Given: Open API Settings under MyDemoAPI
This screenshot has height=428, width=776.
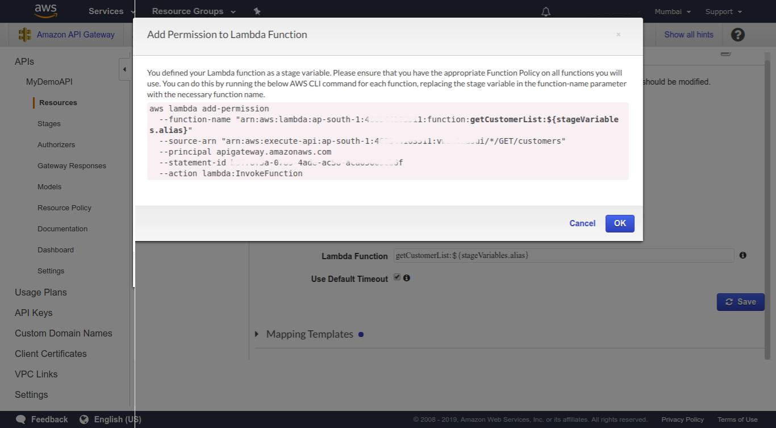Looking at the screenshot, I should tap(51, 271).
